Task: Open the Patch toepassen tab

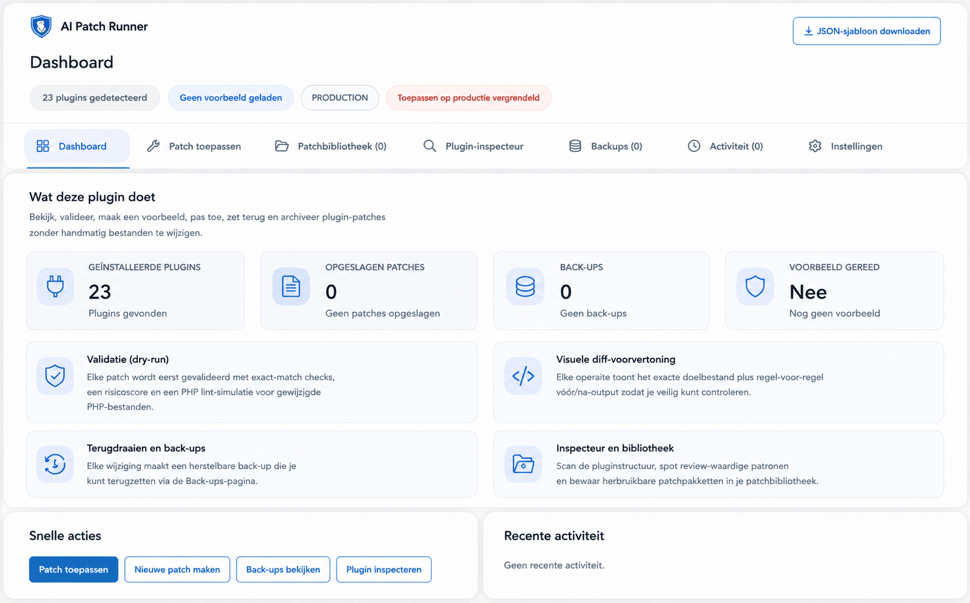Action: (x=194, y=146)
